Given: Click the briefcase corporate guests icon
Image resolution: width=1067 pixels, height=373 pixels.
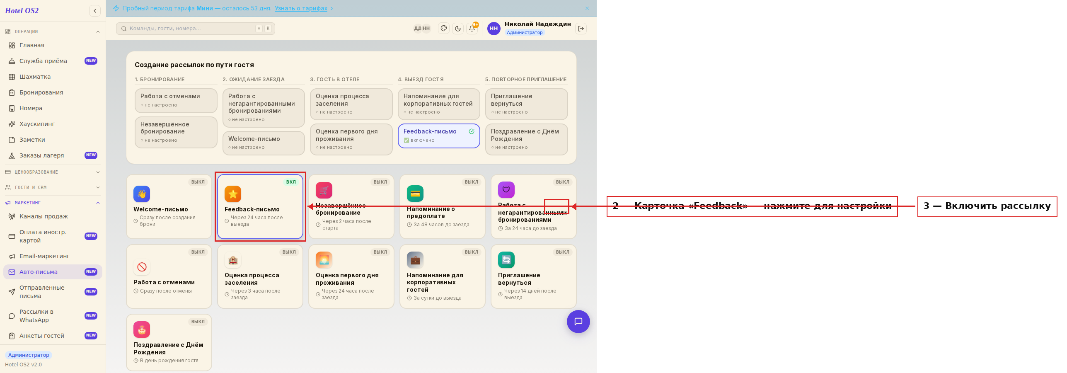Looking at the screenshot, I should click(x=415, y=260).
